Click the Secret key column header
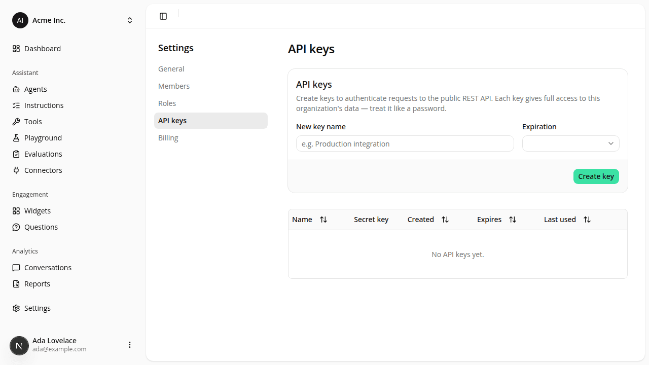This screenshot has width=649, height=365. tap(371, 220)
